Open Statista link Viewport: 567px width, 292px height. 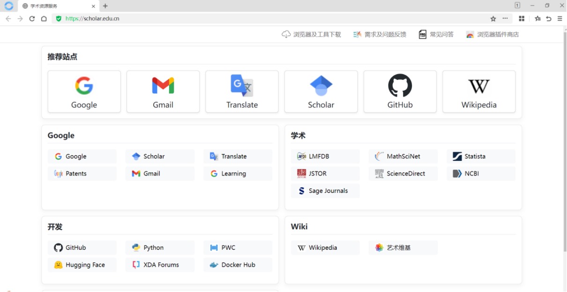[x=481, y=156]
